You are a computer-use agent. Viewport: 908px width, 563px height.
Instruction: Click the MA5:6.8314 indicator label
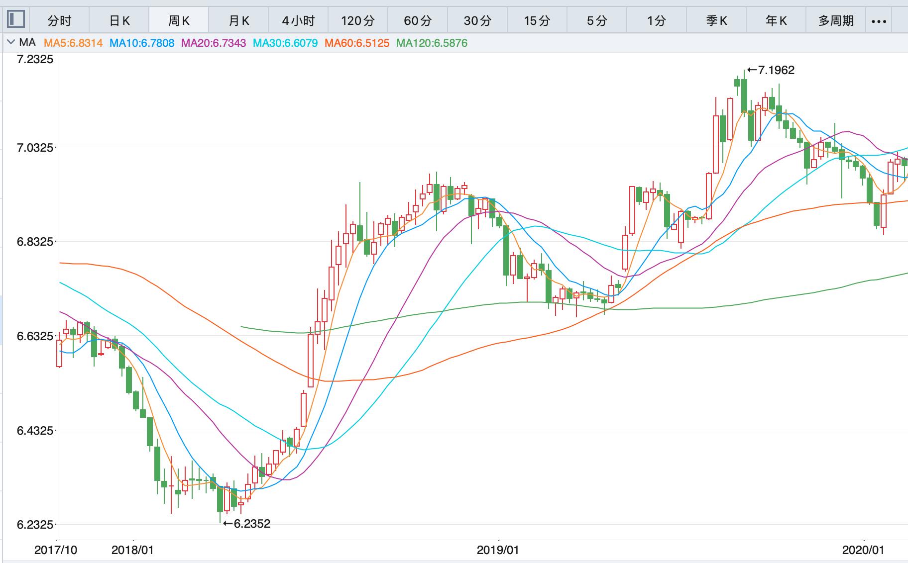(x=73, y=43)
